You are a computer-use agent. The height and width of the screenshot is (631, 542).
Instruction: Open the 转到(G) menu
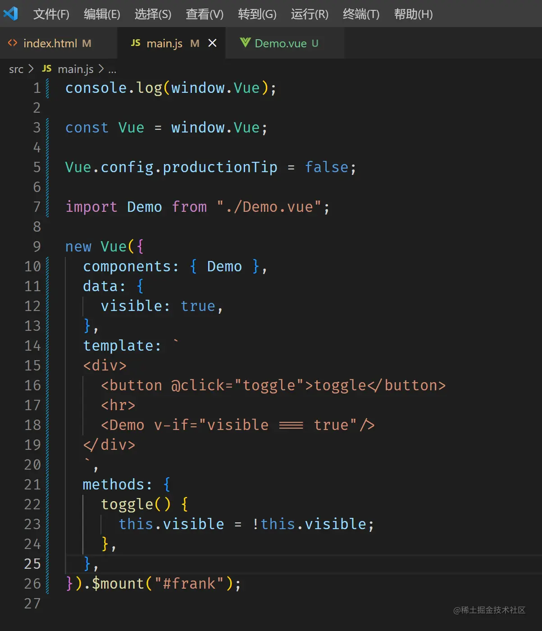[x=257, y=14]
